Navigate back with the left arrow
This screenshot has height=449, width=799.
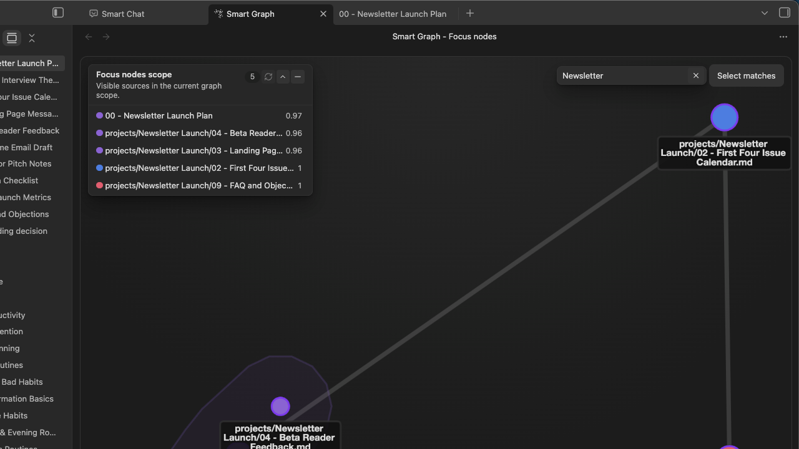click(89, 37)
